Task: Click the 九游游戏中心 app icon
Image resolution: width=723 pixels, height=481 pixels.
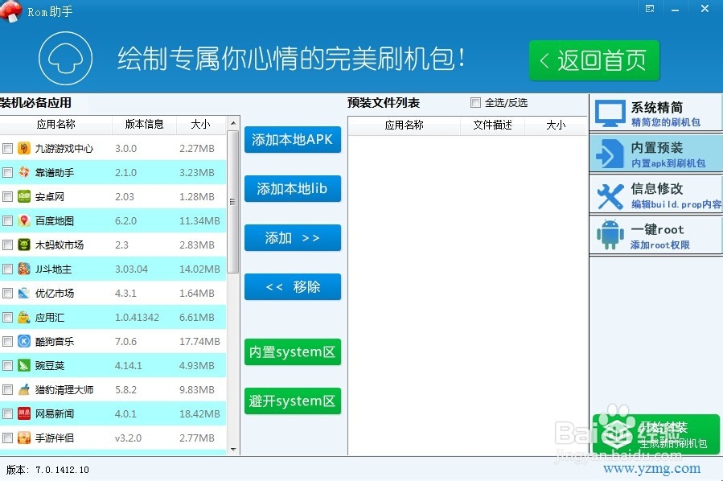Action: click(x=24, y=148)
